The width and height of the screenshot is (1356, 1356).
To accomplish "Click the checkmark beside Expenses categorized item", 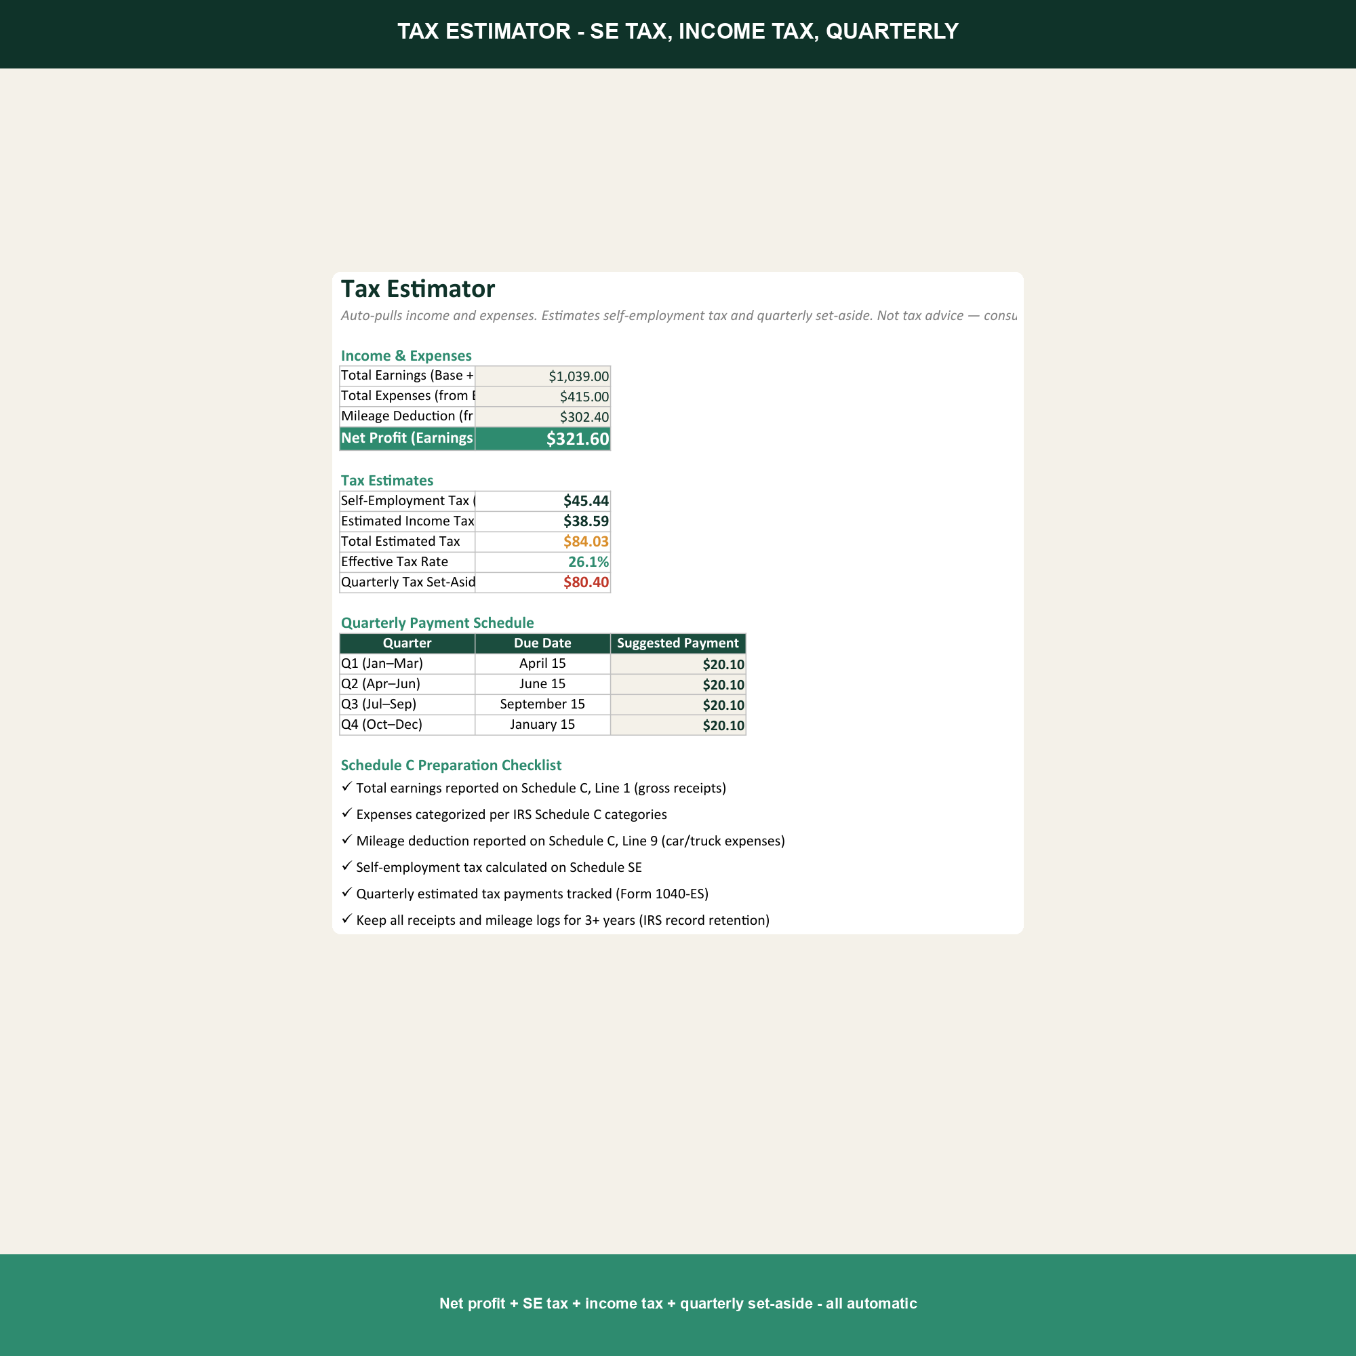I will tap(346, 814).
